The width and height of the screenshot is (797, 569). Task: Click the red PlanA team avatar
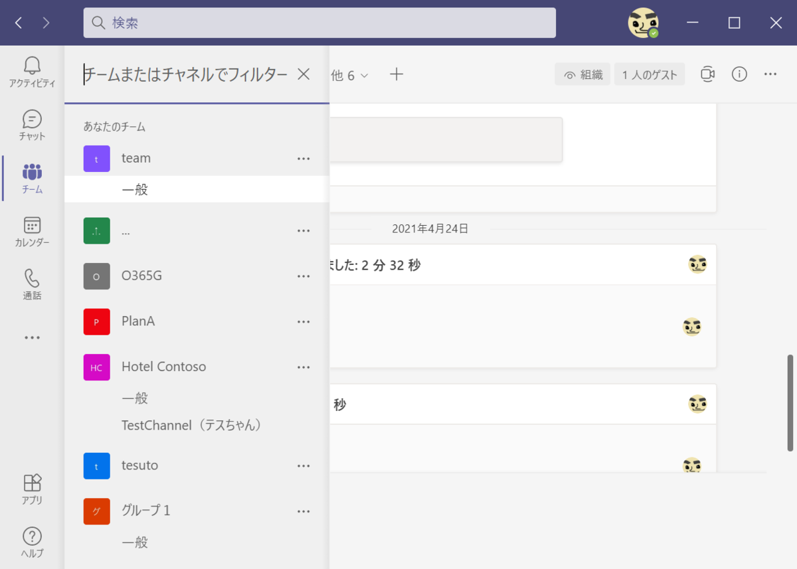(96, 322)
